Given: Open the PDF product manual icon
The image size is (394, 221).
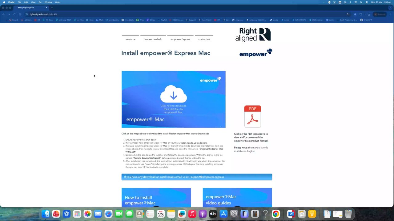Looking at the screenshot, I should point(252,117).
